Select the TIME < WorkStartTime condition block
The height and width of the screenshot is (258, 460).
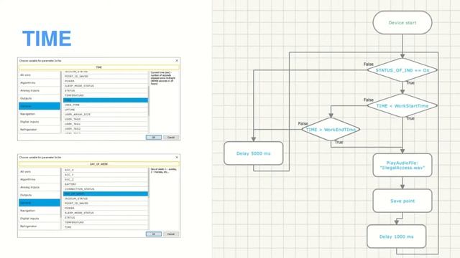[x=402, y=106]
